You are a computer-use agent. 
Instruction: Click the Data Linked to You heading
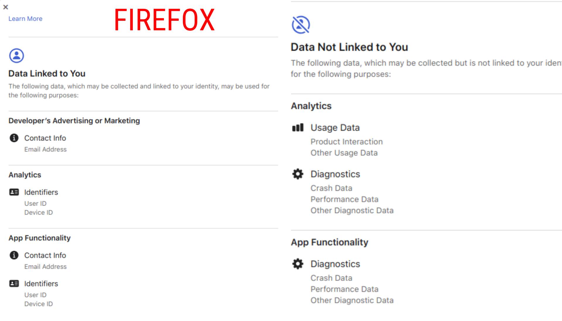point(47,74)
